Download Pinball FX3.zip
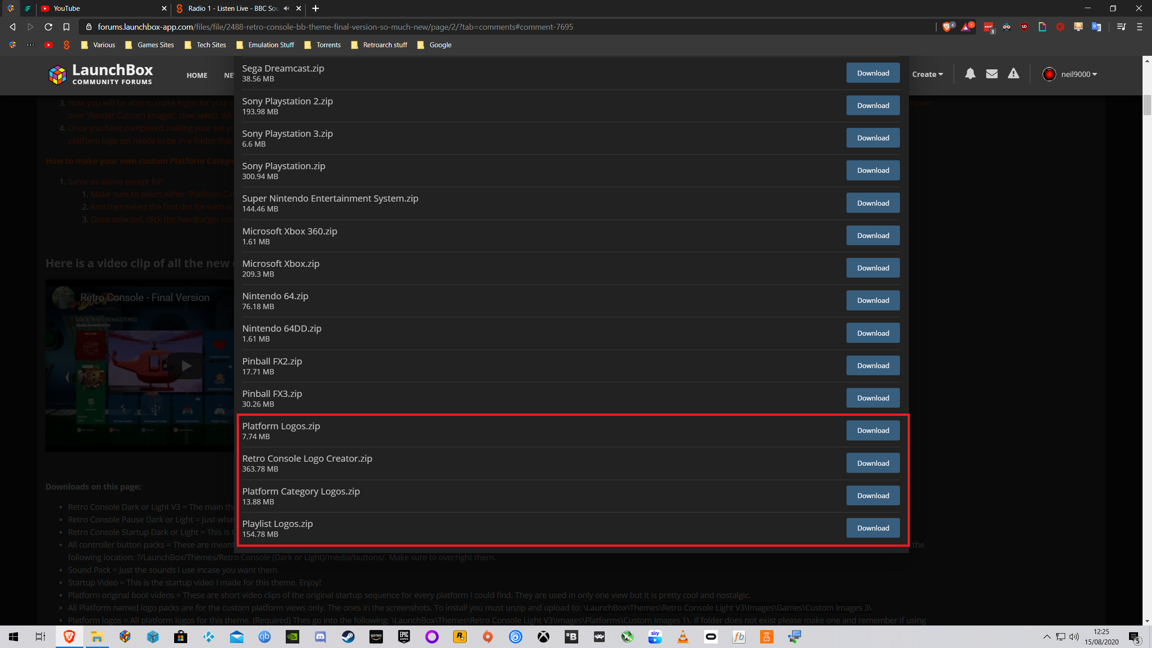 (x=873, y=398)
